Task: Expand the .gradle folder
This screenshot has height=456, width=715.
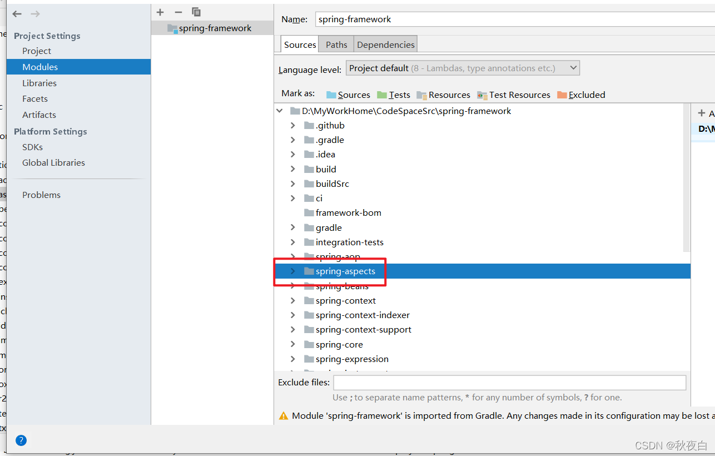Action: pyautogui.click(x=293, y=140)
